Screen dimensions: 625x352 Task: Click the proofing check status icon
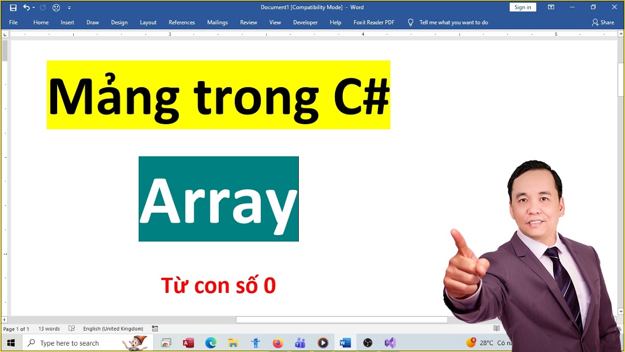tap(72, 329)
